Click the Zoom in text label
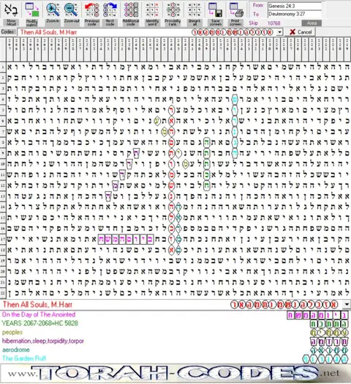Screen dimensions: 351x384 pyautogui.click(x=53, y=21)
